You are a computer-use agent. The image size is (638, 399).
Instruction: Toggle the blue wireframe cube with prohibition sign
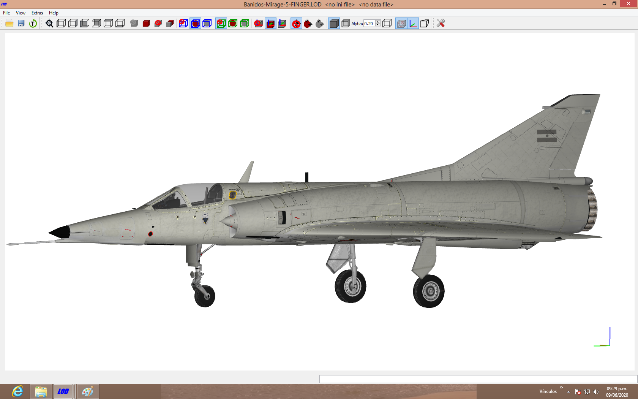(x=183, y=24)
